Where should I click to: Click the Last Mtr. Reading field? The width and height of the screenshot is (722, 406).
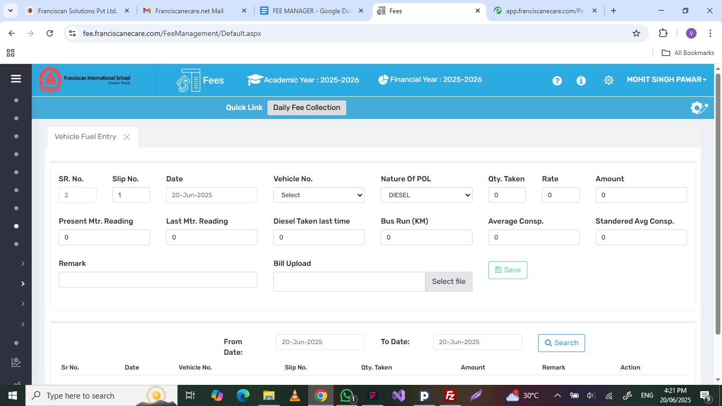pyautogui.click(x=211, y=237)
